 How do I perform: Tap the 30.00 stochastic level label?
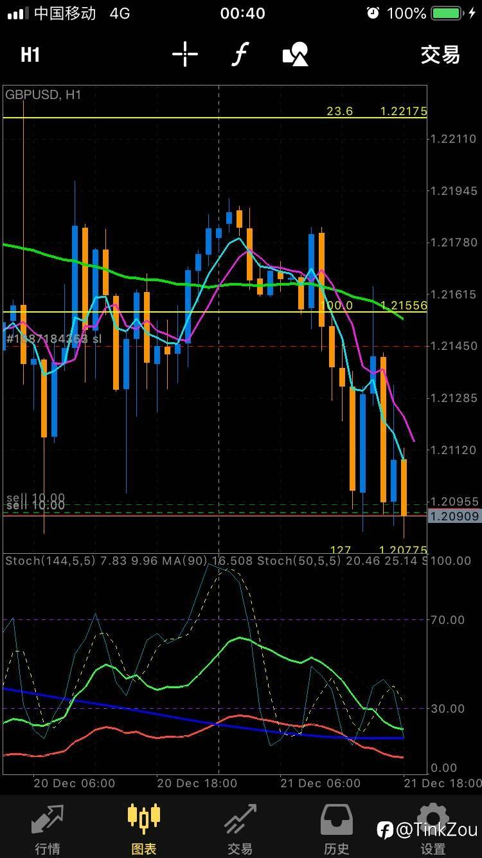pos(447,709)
